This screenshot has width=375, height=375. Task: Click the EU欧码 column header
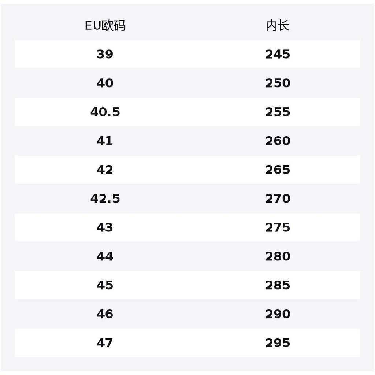tap(105, 26)
